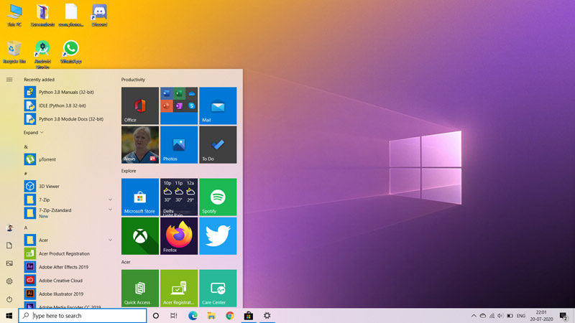
Task: Open the Quick Access tile
Action: pyautogui.click(x=140, y=289)
